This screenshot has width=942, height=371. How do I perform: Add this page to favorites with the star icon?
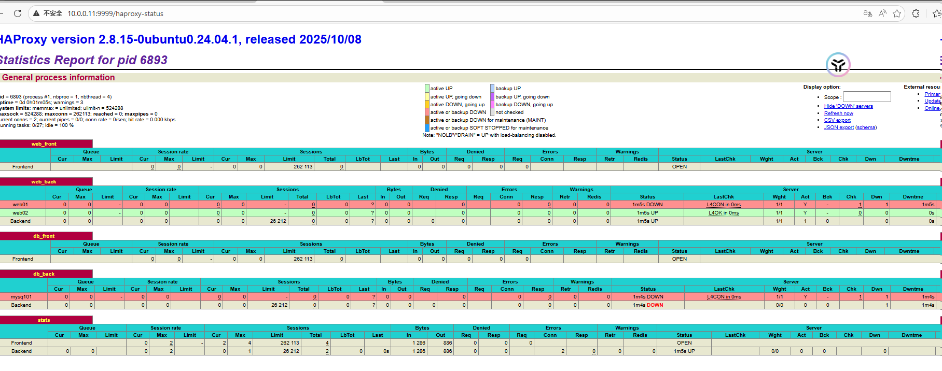[x=897, y=13]
